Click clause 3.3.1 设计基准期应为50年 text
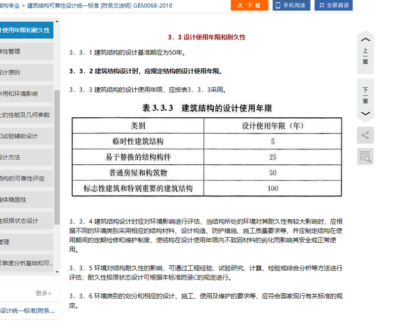 (x=127, y=52)
